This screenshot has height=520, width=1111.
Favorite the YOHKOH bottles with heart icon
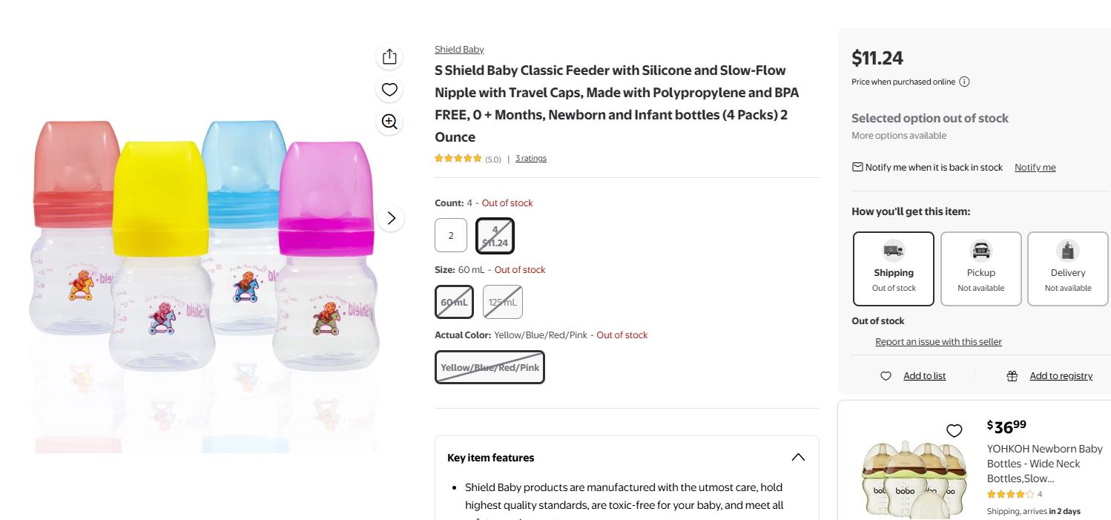click(954, 430)
